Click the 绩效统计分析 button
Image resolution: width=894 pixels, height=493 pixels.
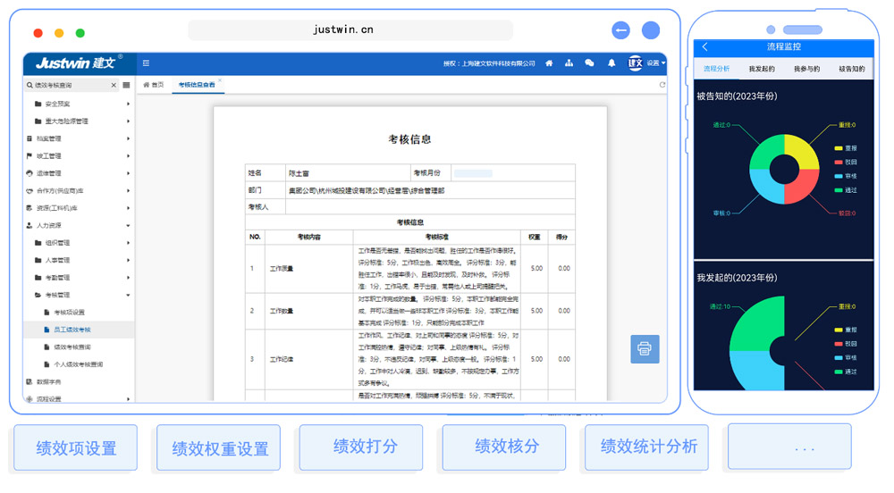click(x=647, y=447)
